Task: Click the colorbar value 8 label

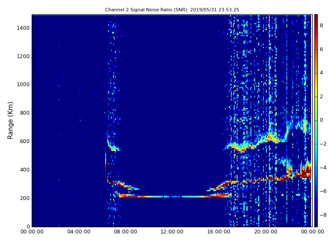Action: (x=321, y=26)
